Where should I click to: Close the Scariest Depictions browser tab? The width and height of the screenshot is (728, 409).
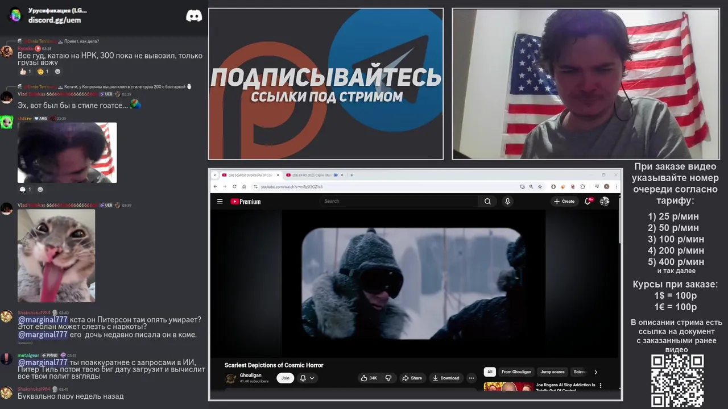click(x=278, y=175)
